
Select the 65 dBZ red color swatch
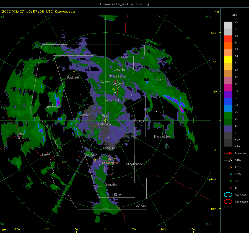(228, 39)
